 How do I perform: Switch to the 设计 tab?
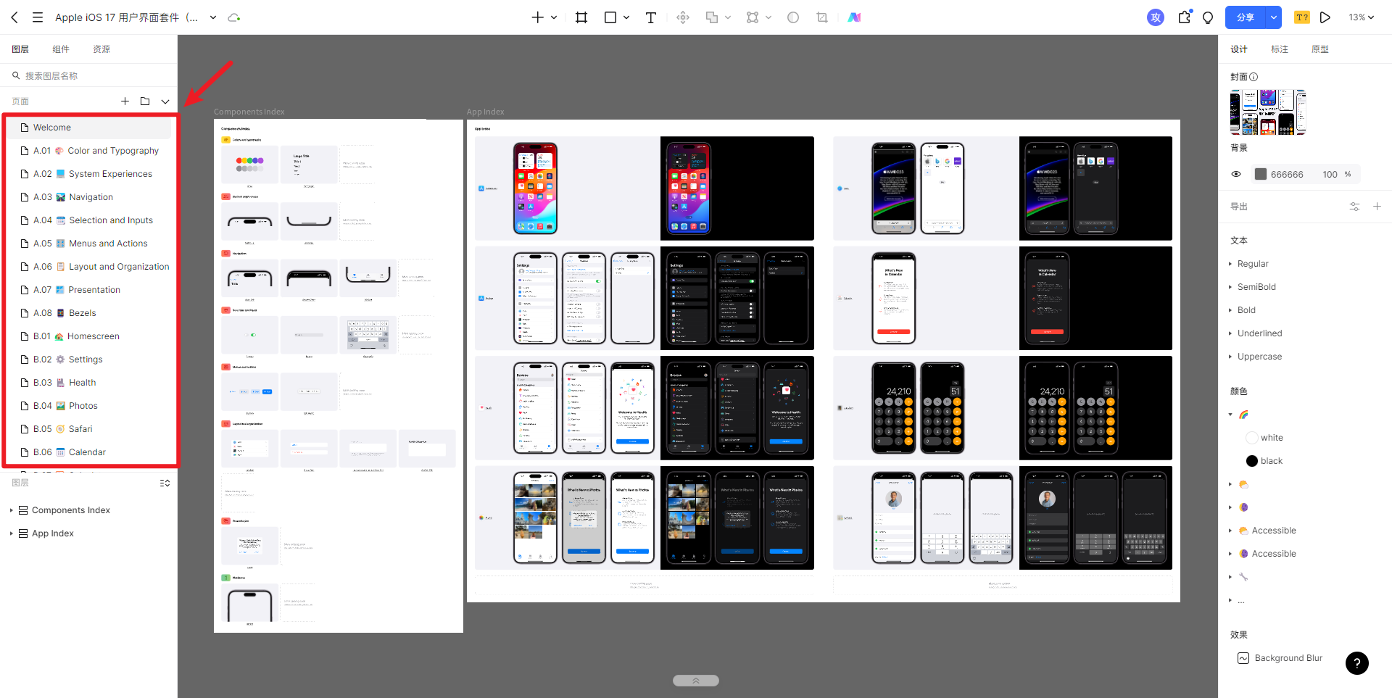(1239, 49)
